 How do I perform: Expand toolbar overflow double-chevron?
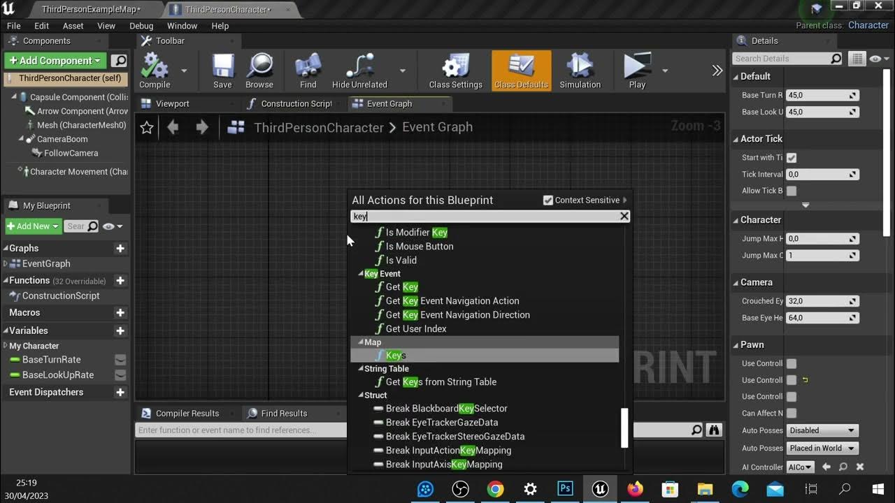(x=717, y=71)
